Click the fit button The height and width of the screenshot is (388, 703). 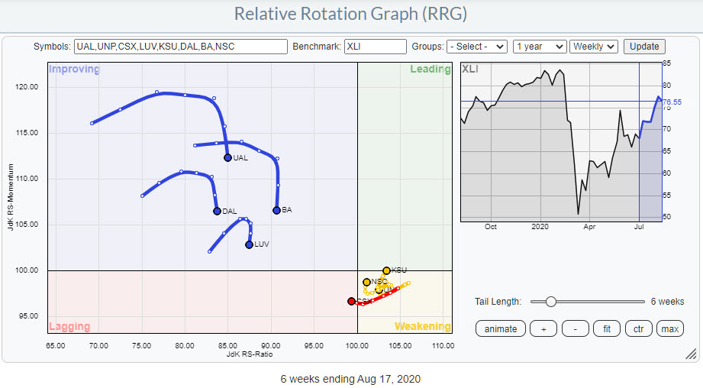point(606,329)
